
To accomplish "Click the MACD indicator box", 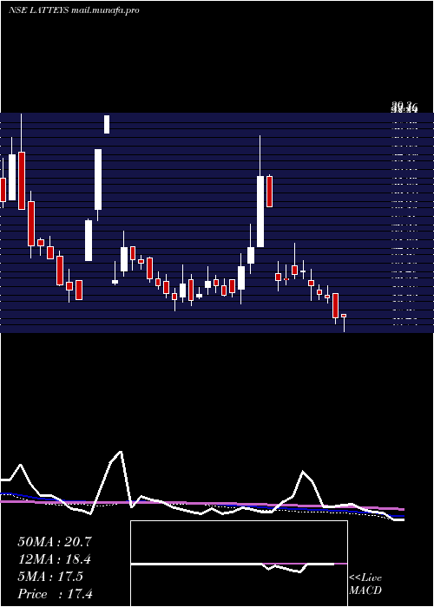I will 239,564.
